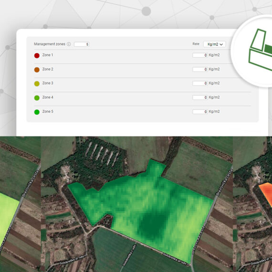Click the Zone 5 green color swatch
This screenshot has width=272, height=272.
[37, 112]
